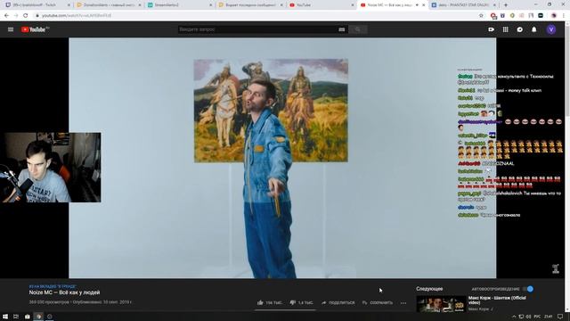This screenshot has width=570, height=321.
Task: Open the volume tray icon
Action: click(529, 317)
